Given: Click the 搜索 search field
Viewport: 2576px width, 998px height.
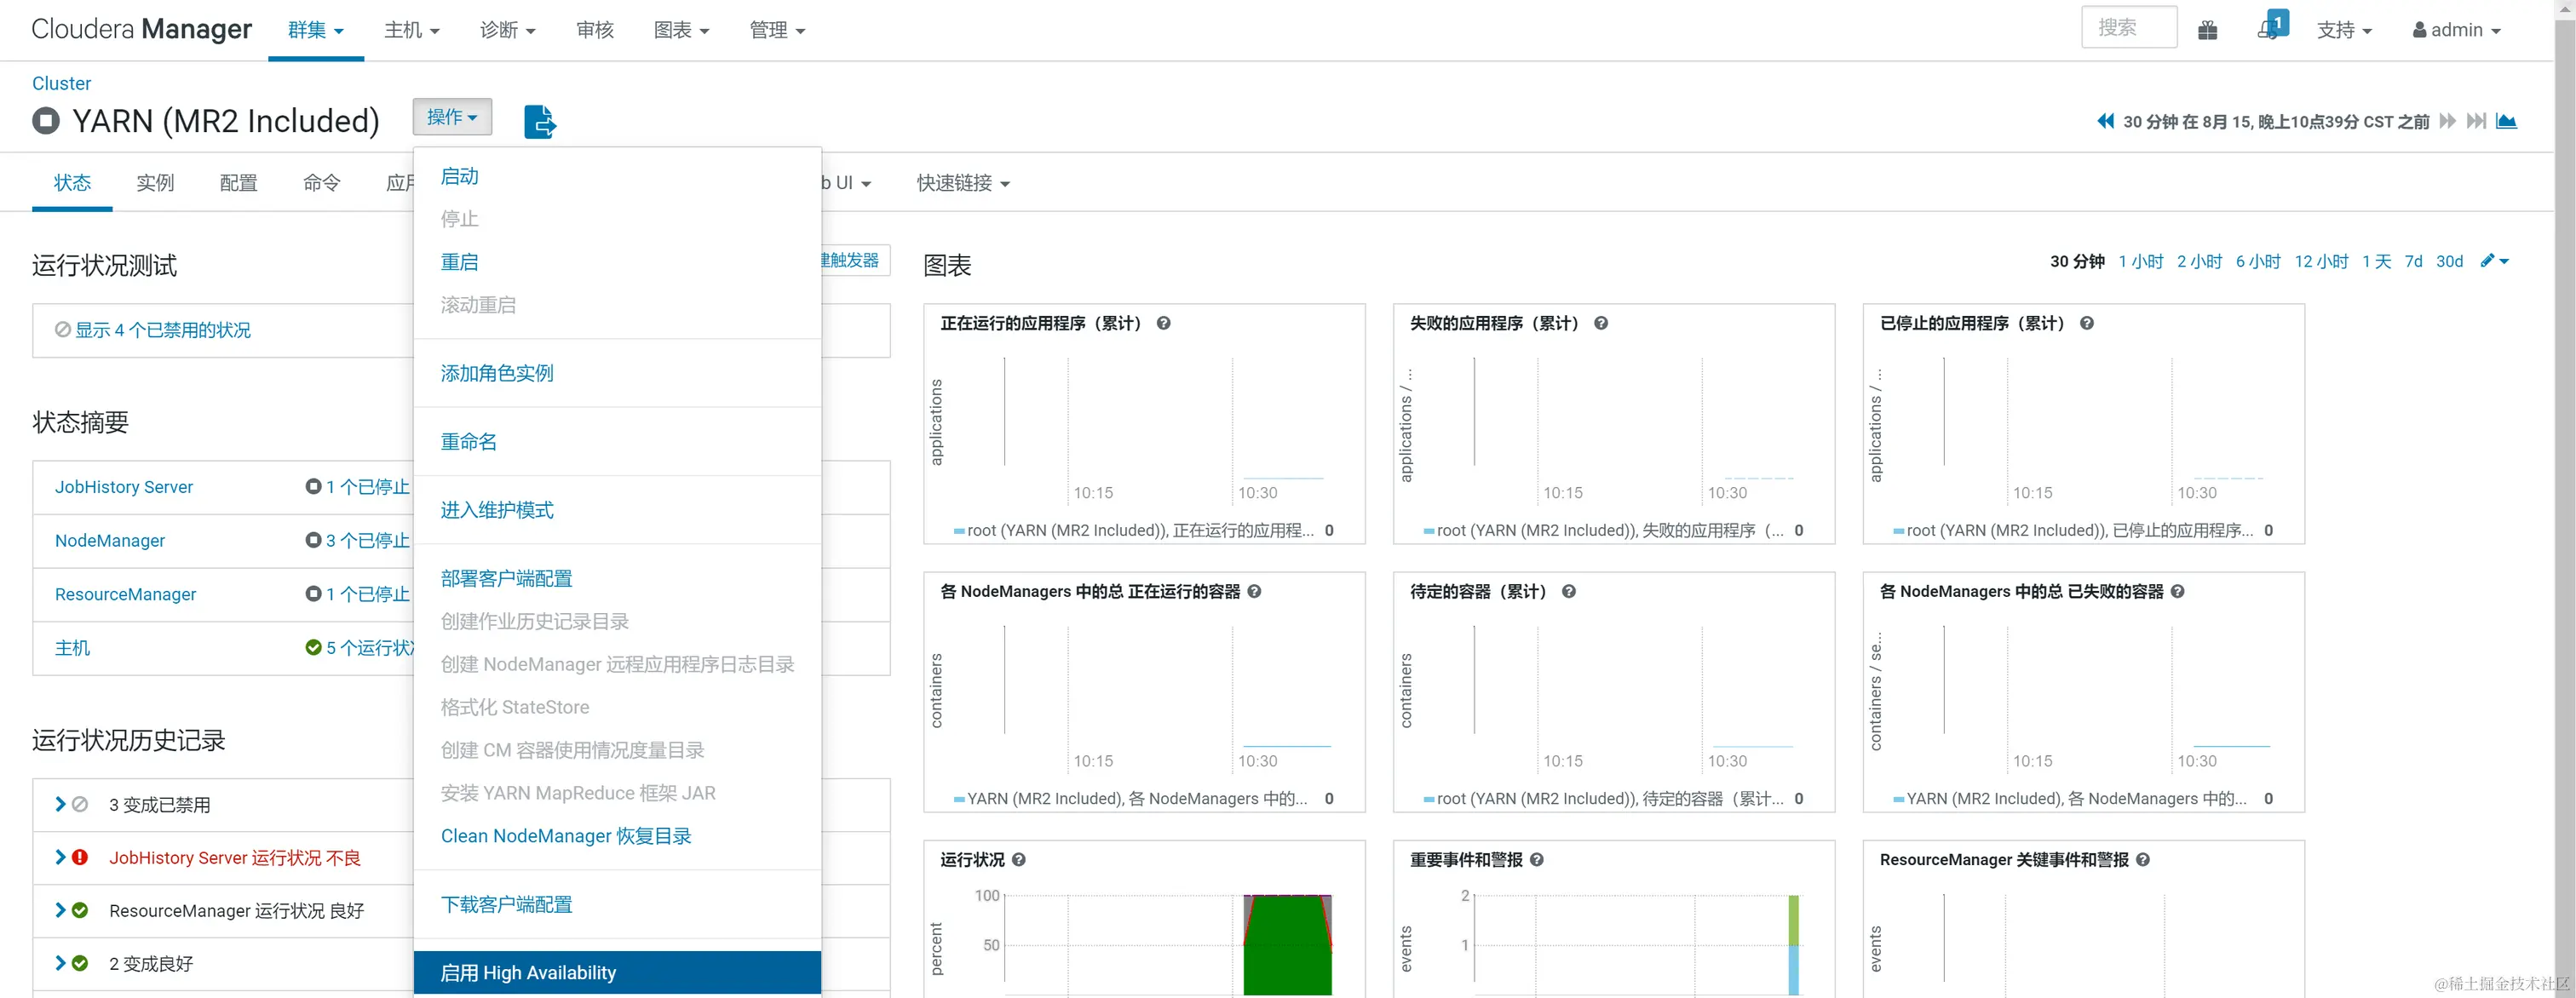Looking at the screenshot, I should click(x=2128, y=28).
